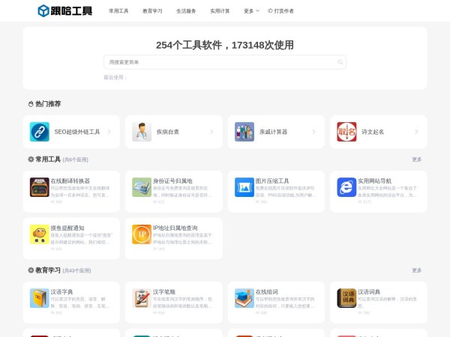Open the 在线翻译转换器 icon
The width and height of the screenshot is (450, 337).
point(39,187)
